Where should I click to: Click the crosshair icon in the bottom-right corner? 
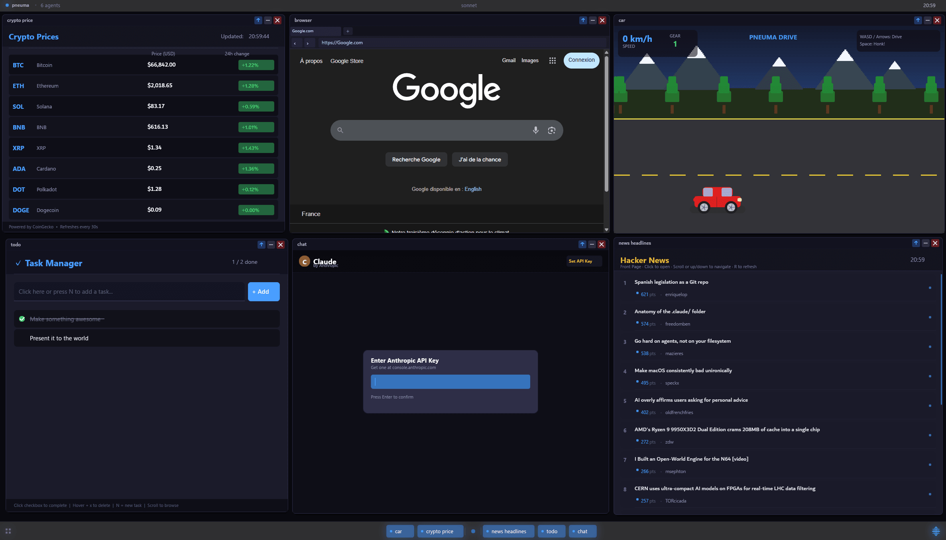pyautogui.click(x=936, y=531)
